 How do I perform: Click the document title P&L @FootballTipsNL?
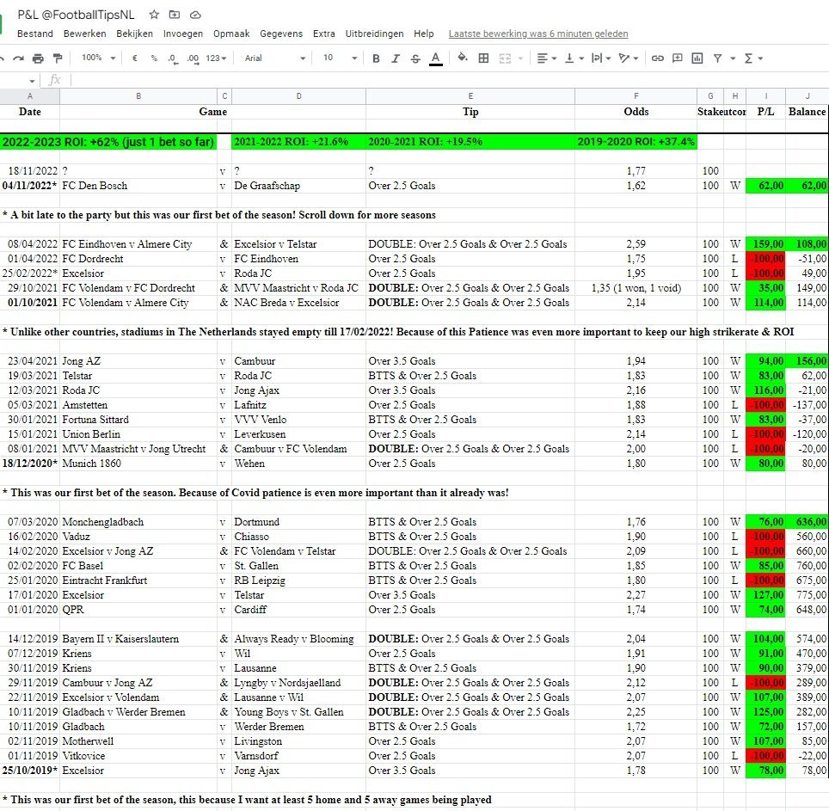76,15
